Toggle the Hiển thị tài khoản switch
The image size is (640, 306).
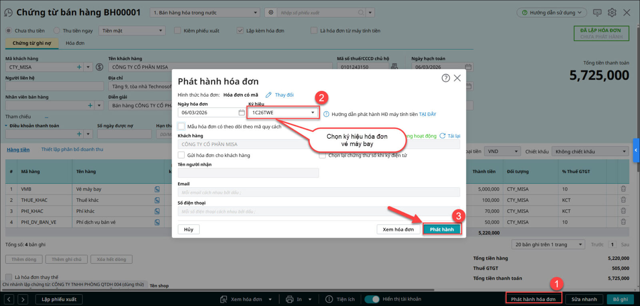coord(372,299)
